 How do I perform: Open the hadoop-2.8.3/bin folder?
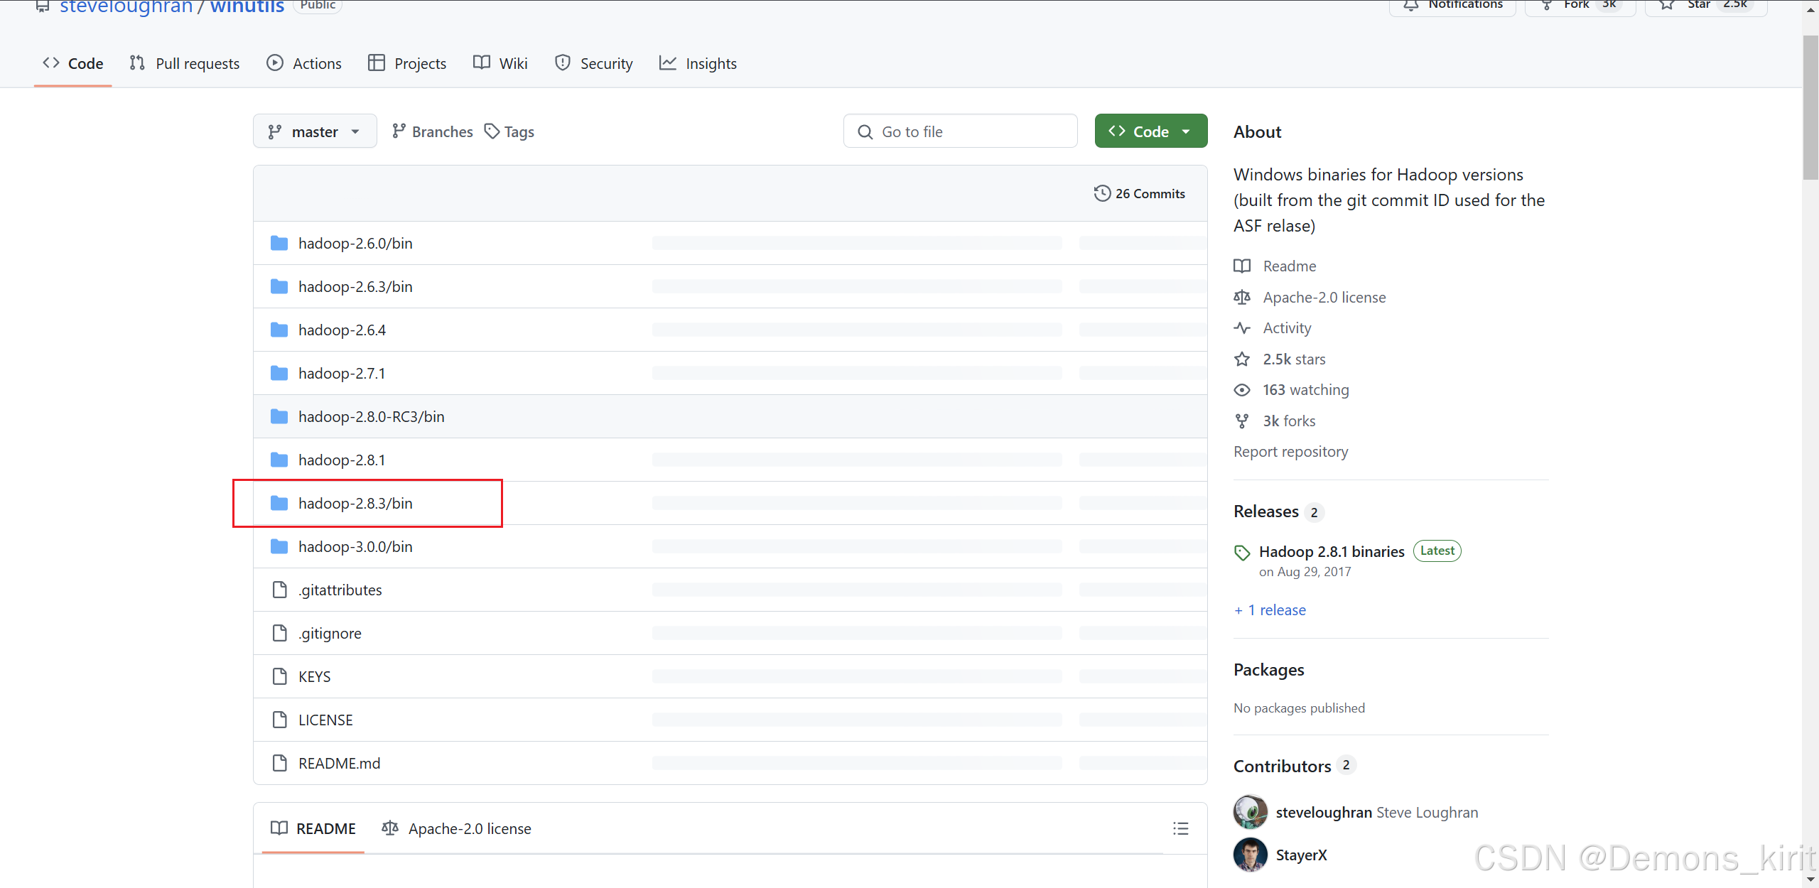[x=355, y=504]
